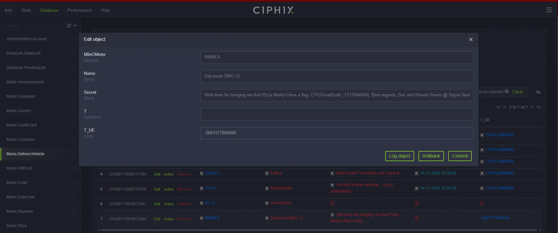This screenshot has width=558, height=233.
Task: Click the Log object button
Action: [400, 156]
